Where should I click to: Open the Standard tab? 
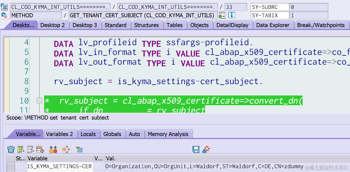(116, 25)
